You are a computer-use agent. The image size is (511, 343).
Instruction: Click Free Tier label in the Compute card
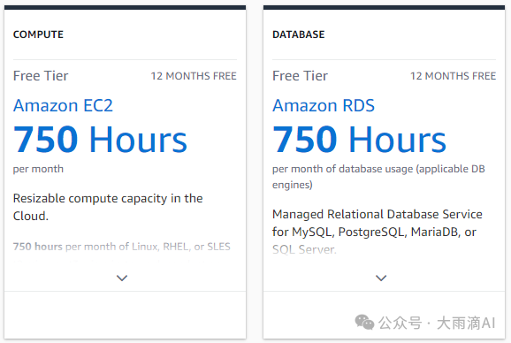(x=41, y=76)
